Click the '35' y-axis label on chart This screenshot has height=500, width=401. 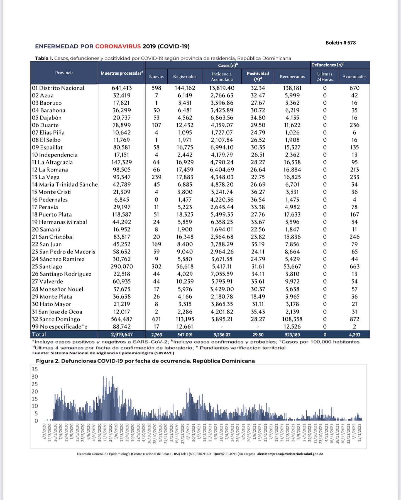pyautogui.click(x=35, y=369)
